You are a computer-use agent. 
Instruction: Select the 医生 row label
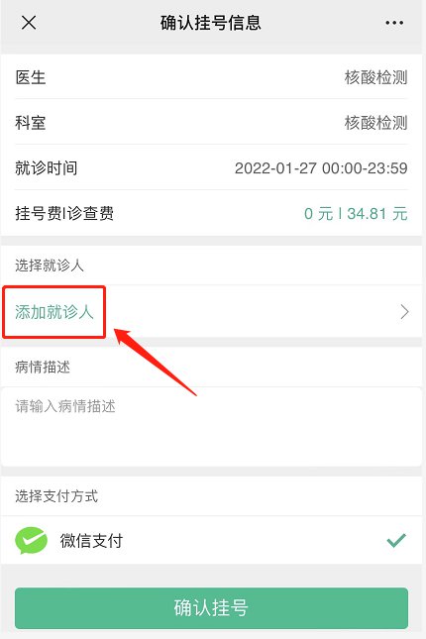pyautogui.click(x=31, y=77)
